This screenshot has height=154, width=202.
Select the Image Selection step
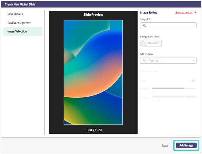pyautogui.click(x=17, y=31)
